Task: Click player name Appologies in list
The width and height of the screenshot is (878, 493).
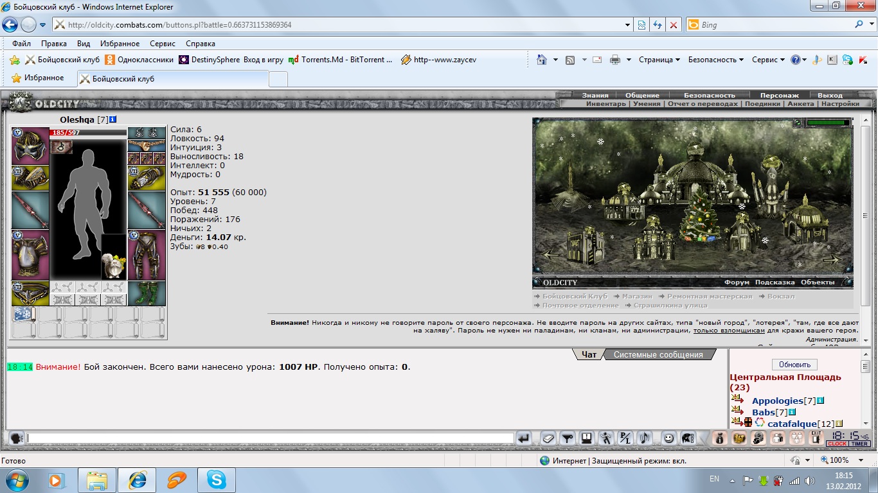Action: tap(778, 401)
